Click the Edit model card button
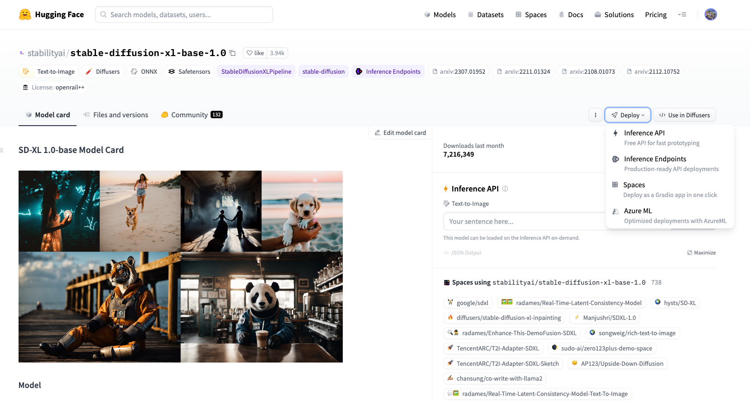Viewport: 750px width, 401px height. point(400,133)
